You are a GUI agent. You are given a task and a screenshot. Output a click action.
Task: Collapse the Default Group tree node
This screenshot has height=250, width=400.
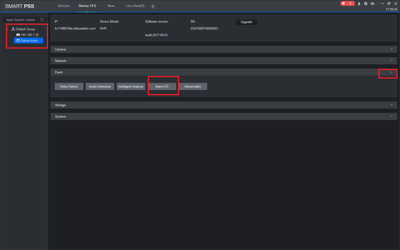click(7, 29)
